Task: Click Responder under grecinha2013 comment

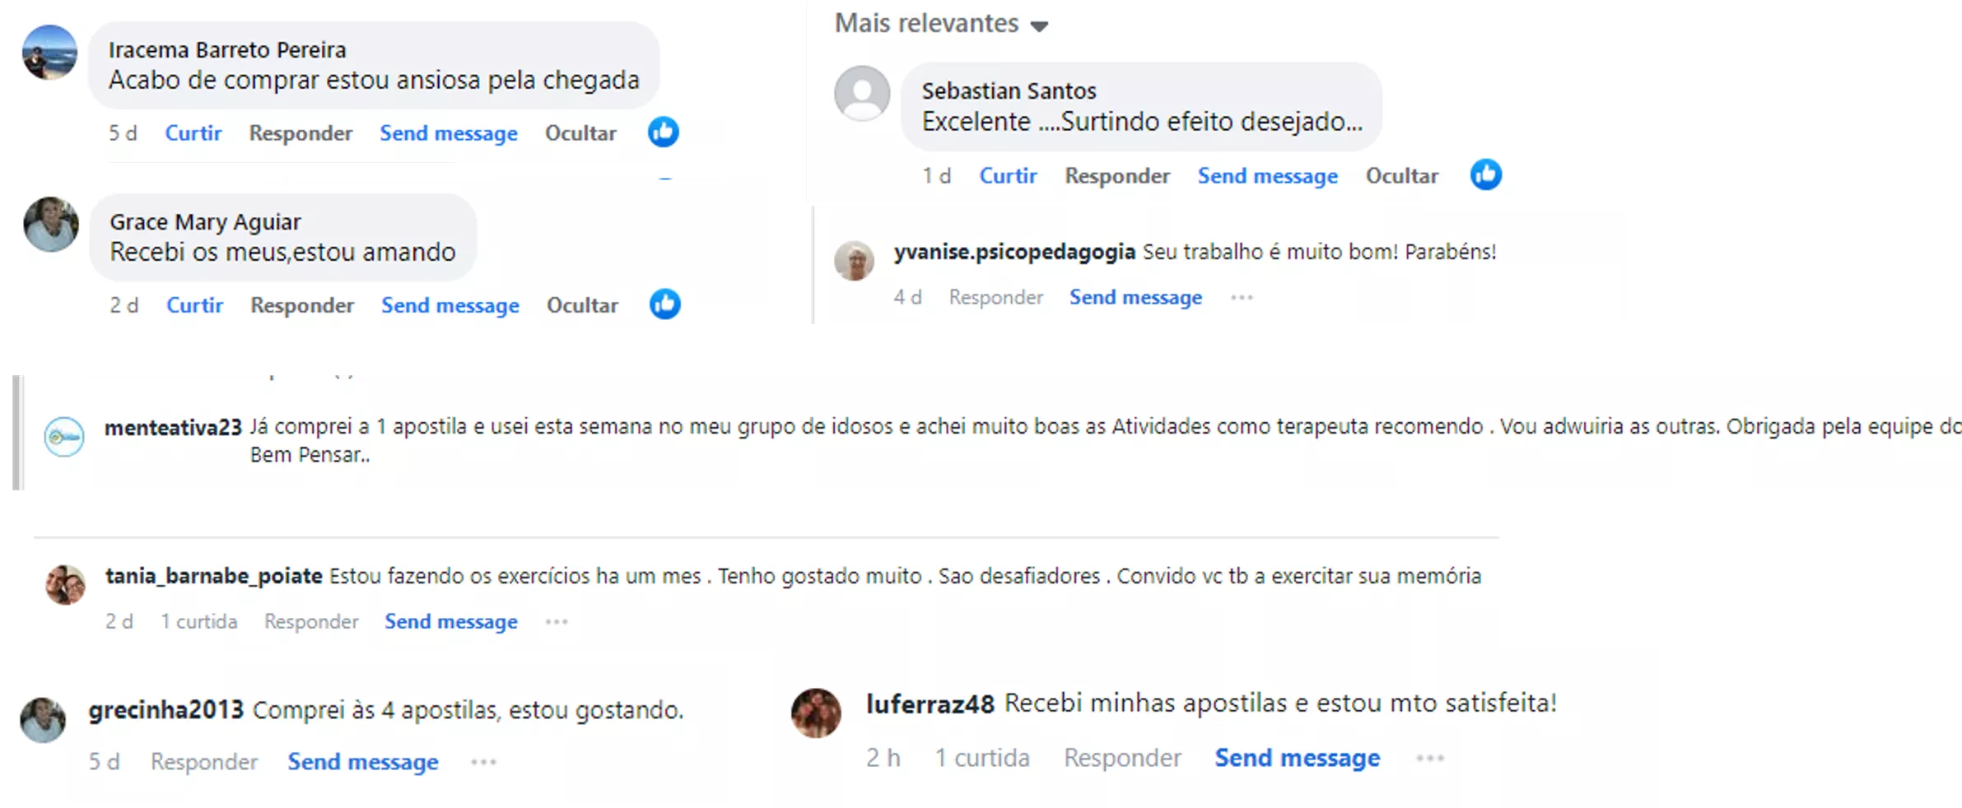Action: point(204,762)
